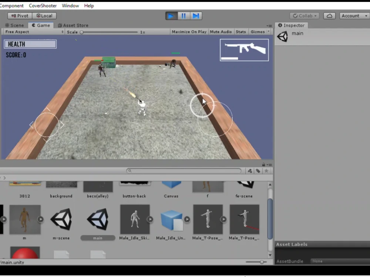
Task: Open the CoverShooter menu
Action: (x=43, y=6)
